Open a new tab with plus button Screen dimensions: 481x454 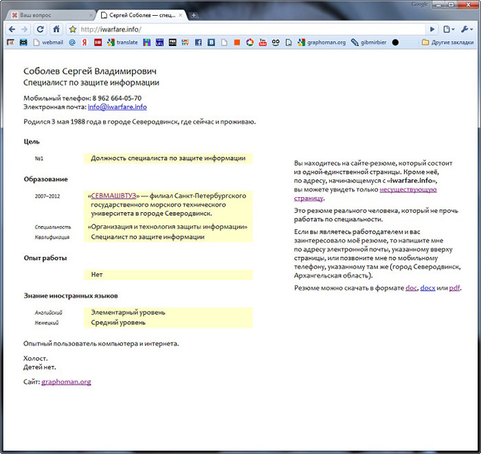(x=194, y=14)
